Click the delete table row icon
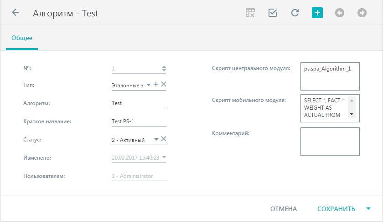This screenshot has height=222, width=383. tap(250, 13)
